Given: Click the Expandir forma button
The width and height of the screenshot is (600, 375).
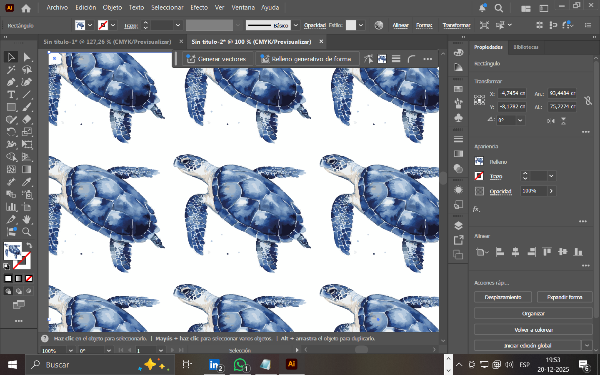Looking at the screenshot, I should coord(565,297).
